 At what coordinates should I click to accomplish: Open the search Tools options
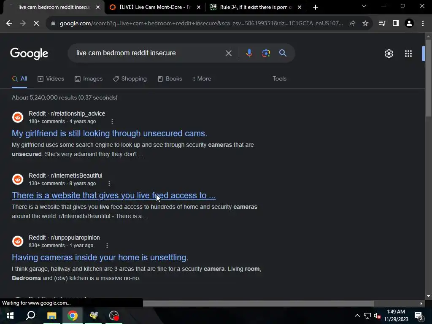(279, 79)
